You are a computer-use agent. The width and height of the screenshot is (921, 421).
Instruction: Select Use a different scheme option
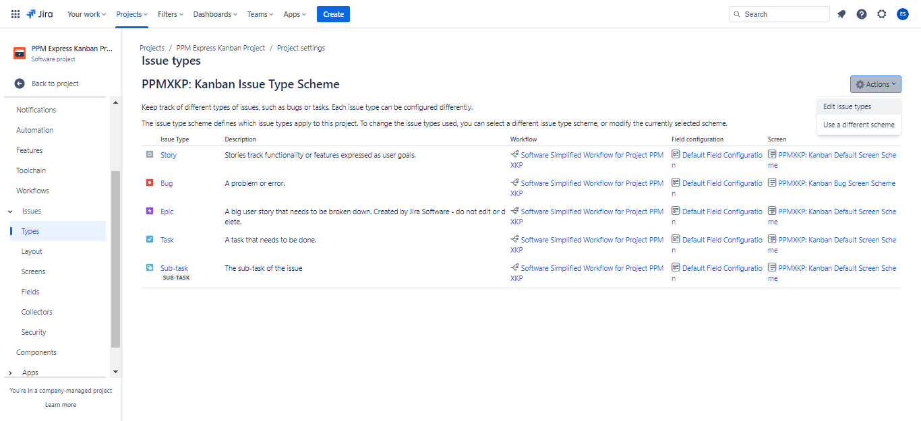858,125
